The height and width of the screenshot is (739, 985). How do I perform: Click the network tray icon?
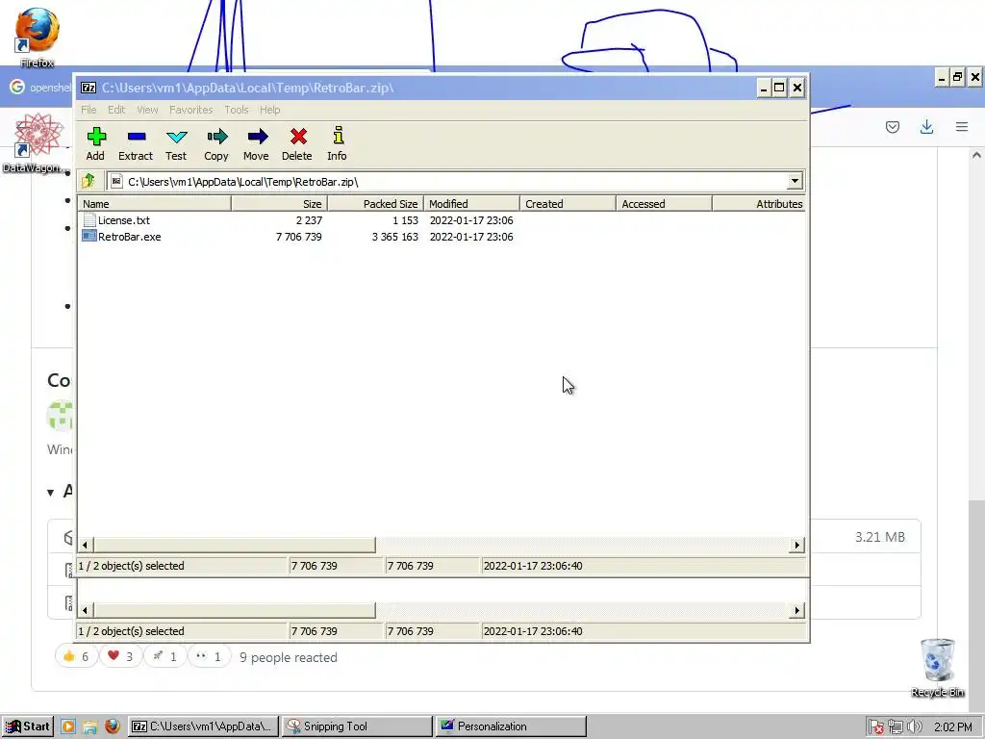coord(896,727)
